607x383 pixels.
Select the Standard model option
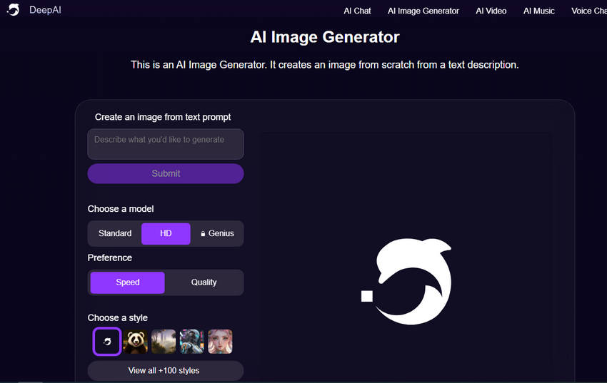click(x=115, y=233)
